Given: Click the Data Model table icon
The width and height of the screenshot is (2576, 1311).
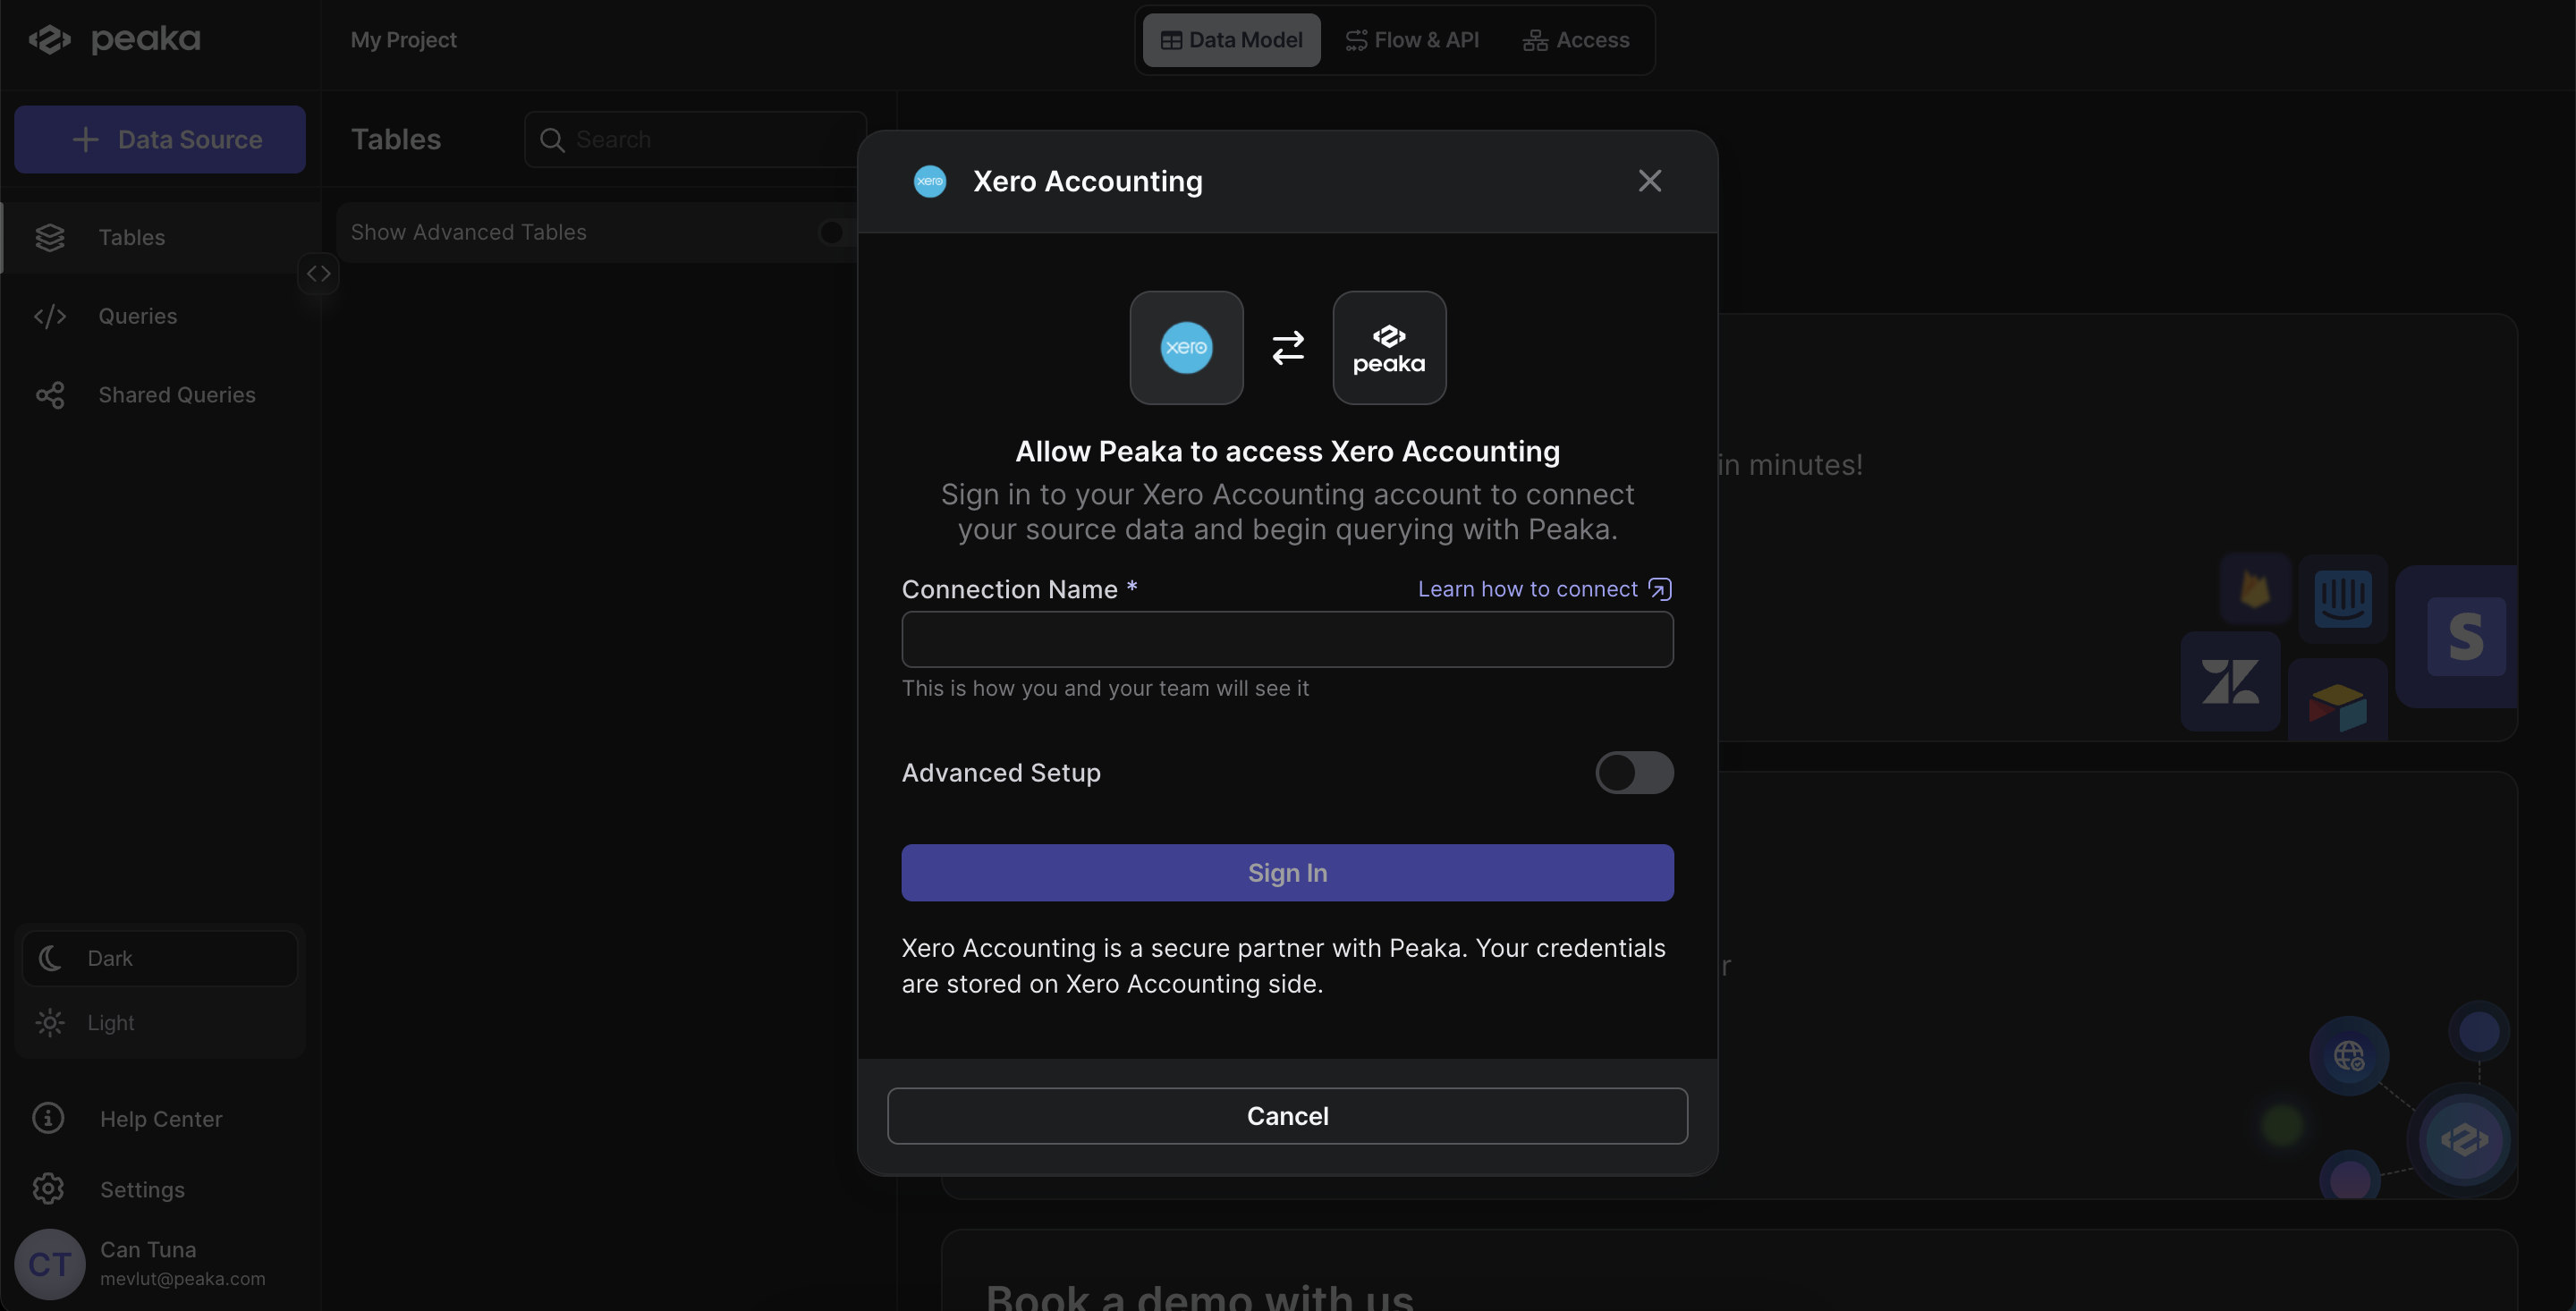Looking at the screenshot, I should [1170, 40].
